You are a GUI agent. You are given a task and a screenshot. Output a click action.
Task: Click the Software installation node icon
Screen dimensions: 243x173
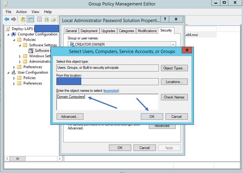tap(31, 51)
